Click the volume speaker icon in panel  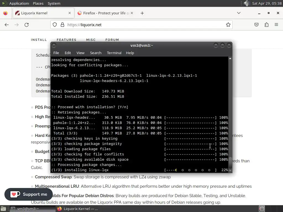(246, 3)
